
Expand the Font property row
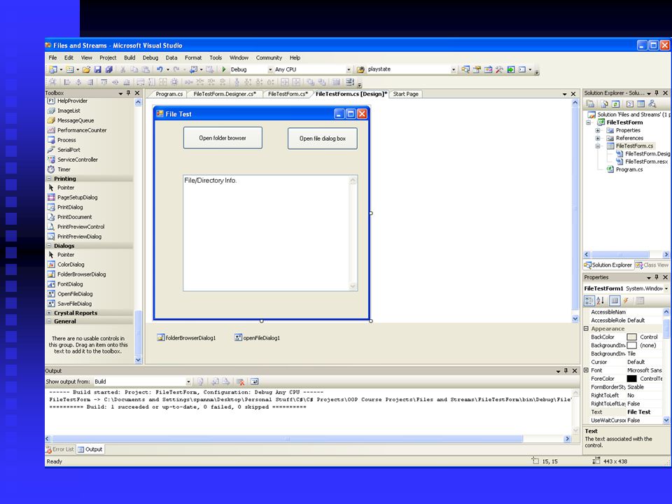coord(587,370)
